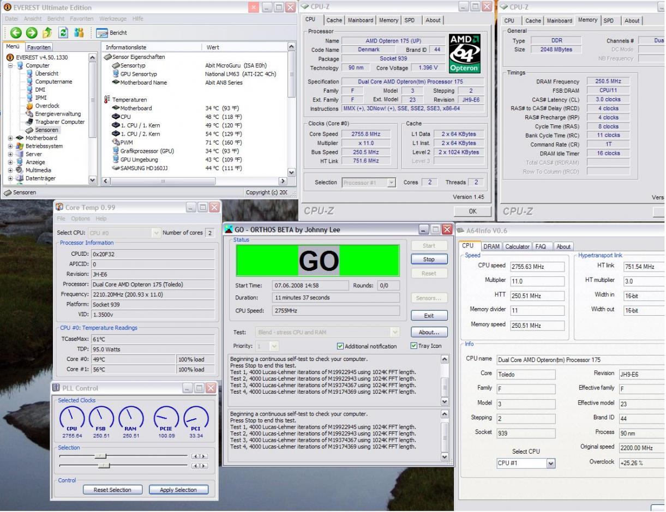The image size is (666, 512).
Task: Select the SAMSUNG HD160JJ temperature row
Action: click(145, 167)
